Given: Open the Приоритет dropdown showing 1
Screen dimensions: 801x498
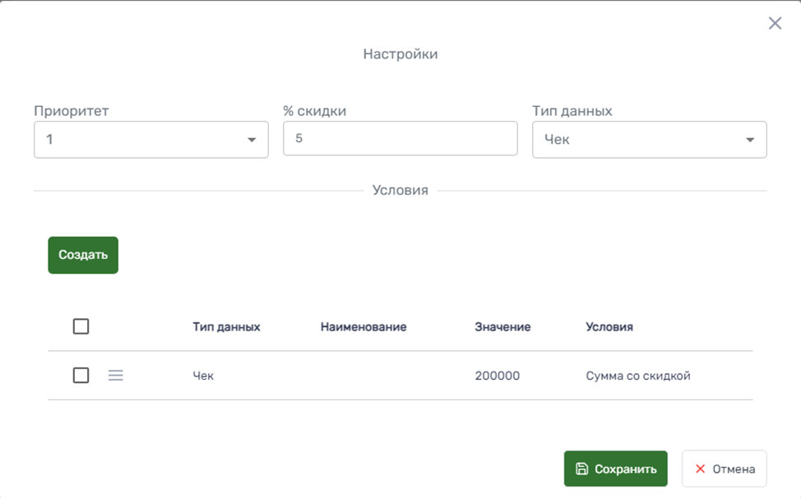Looking at the screenshot, I should (150, 140).
